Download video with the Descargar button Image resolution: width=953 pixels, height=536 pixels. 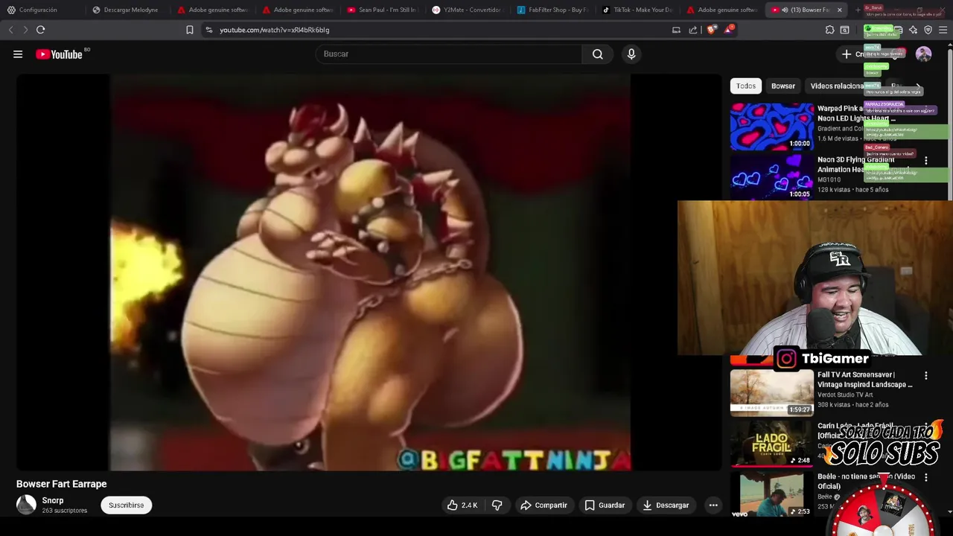[x=666, y=505]
